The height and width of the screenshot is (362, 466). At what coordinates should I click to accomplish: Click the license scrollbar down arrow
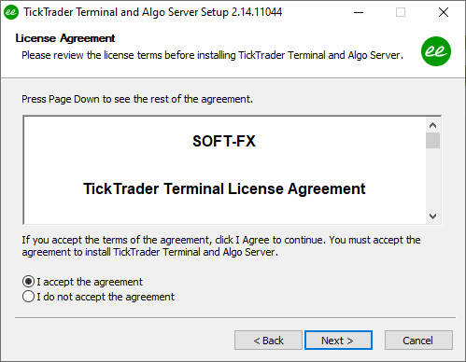coord(432,216)
